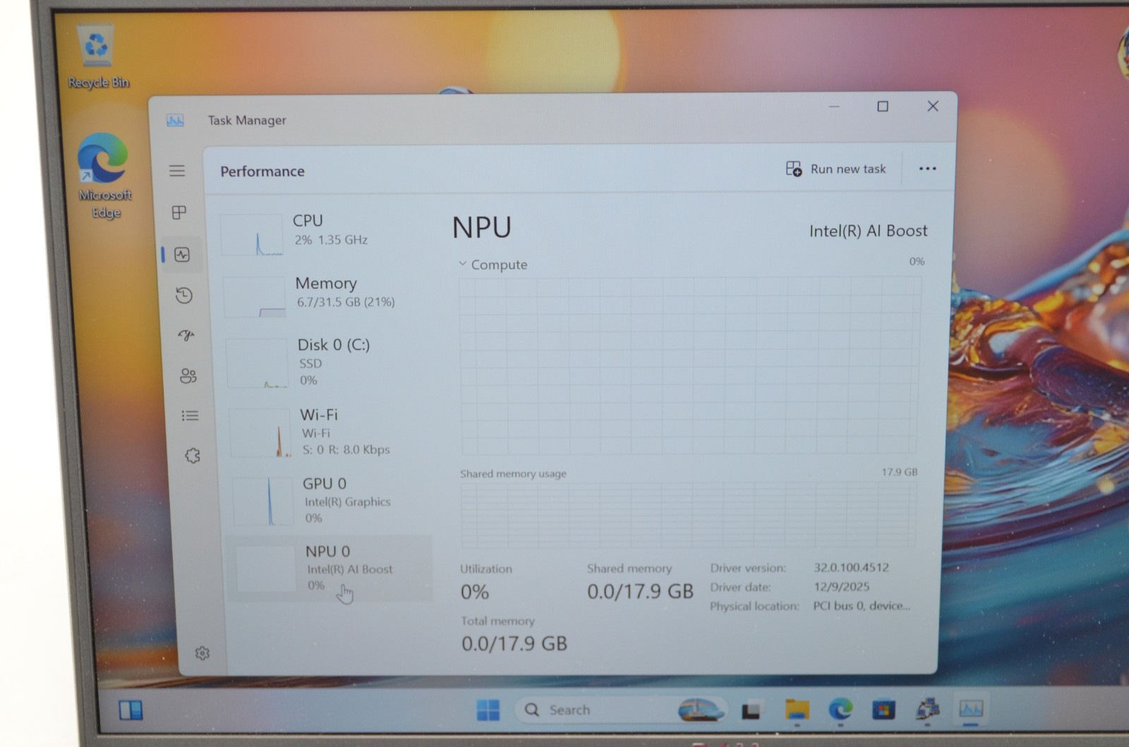The image size is (1129, 747).
Task: Switch to the Processes page icon
Action: 179,212
